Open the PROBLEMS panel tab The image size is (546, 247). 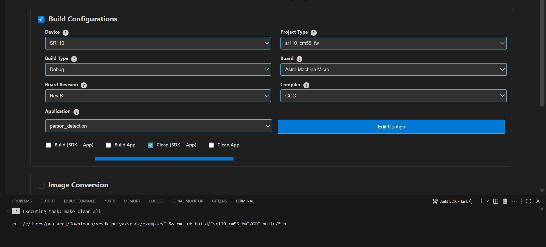22,201
